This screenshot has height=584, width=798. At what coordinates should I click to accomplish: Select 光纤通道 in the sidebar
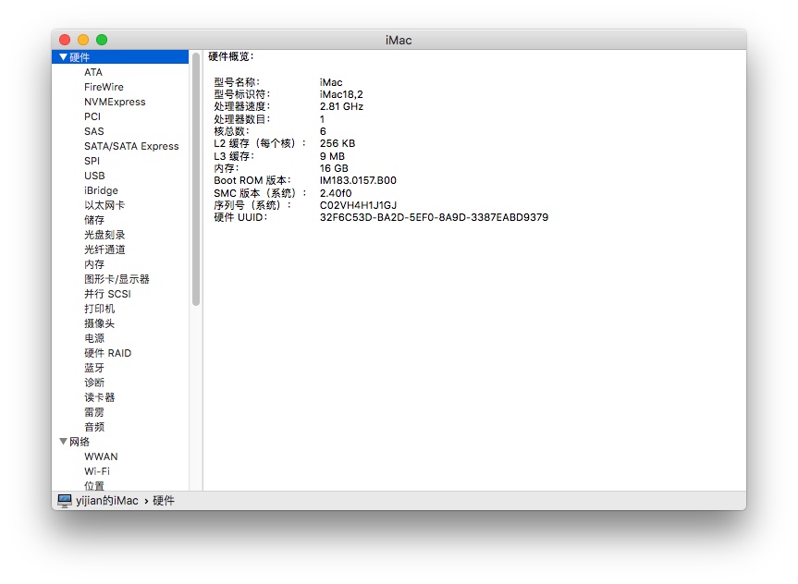pos(104,249)
